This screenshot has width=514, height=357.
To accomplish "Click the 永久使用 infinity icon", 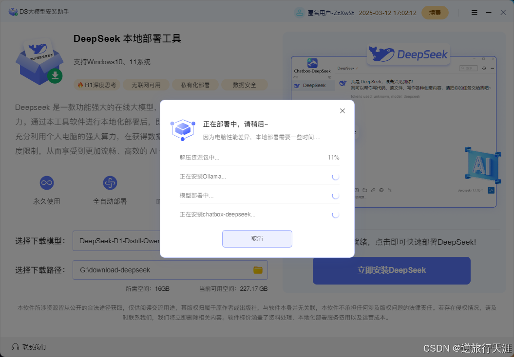I will pos(47,182).
